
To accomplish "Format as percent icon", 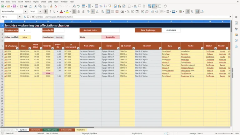I will pos(128,12).
